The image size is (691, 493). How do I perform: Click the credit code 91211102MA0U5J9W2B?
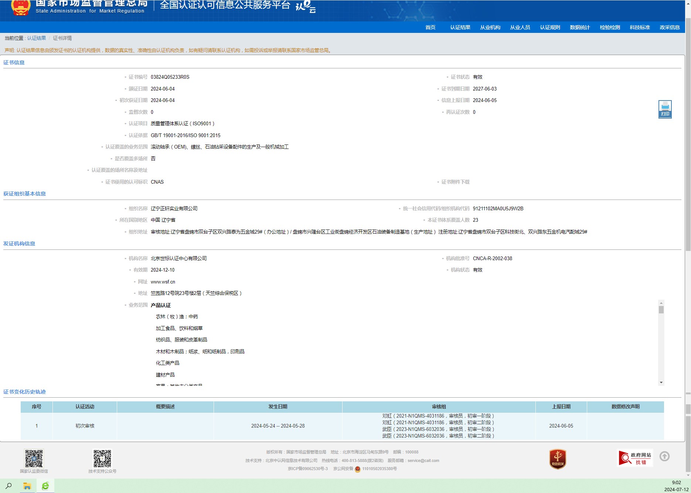click(498, 208)
